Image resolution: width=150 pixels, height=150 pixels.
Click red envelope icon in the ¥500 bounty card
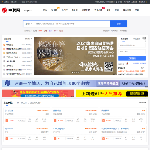(103, 120)
